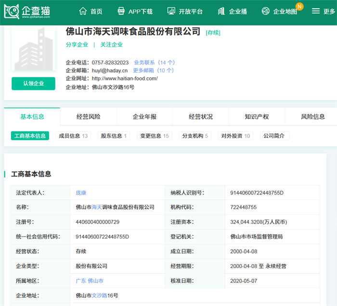Click legal representative 庞康 link
Screen dimensions: 337x306
(81, 192)
